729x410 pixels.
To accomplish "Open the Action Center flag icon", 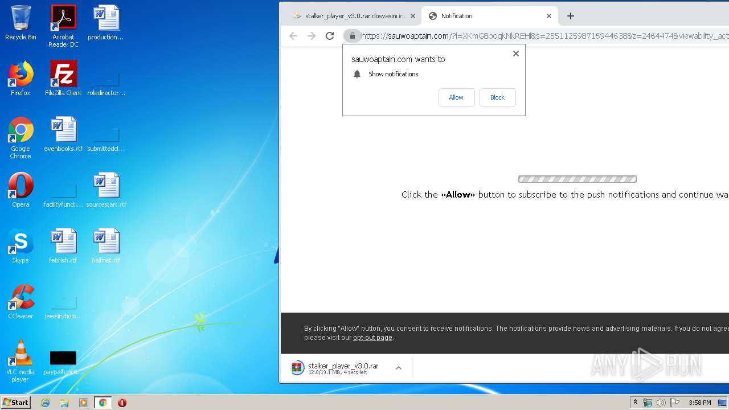I will [x=675, y=403].
